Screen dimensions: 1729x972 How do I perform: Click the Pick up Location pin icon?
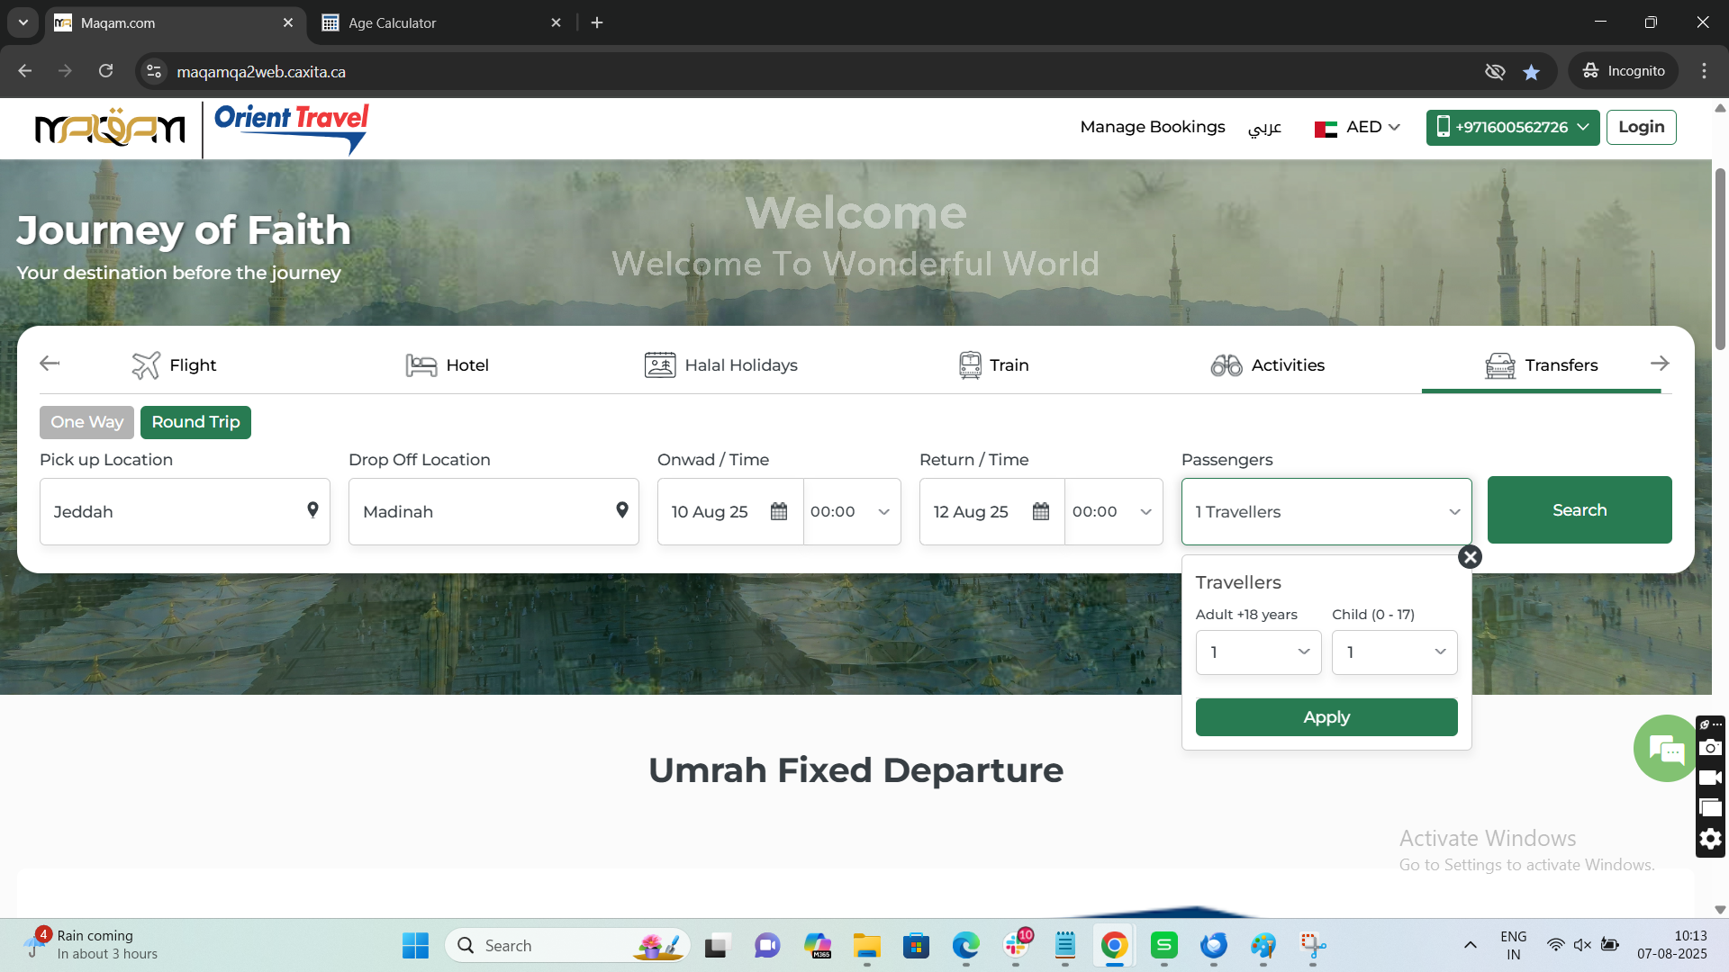pos(312,510)
